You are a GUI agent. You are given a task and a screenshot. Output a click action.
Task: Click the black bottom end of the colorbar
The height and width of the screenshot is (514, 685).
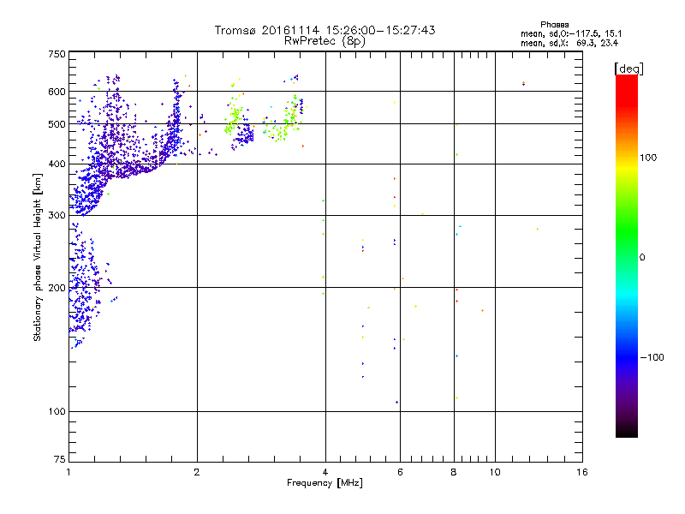pos(627,433)
